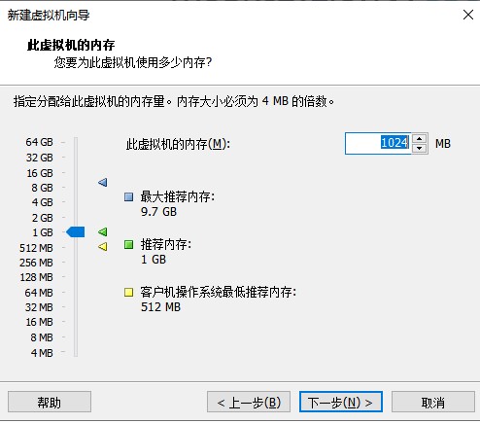Decrease memory with the down spinner arrow
Viewport: 480px width, 424px height.
pos(420,148)
